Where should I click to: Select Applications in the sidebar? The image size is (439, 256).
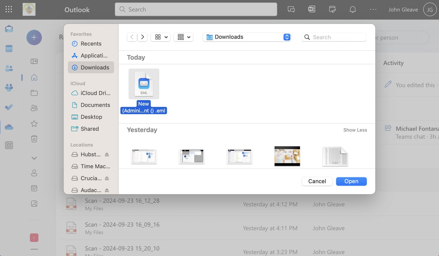click(x=91, y=56)
